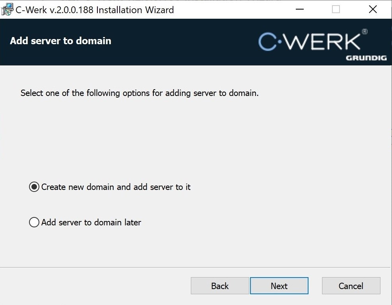392x305 pixels.
Task: Cancel the C-Werk installation
Action: (351, 286)
